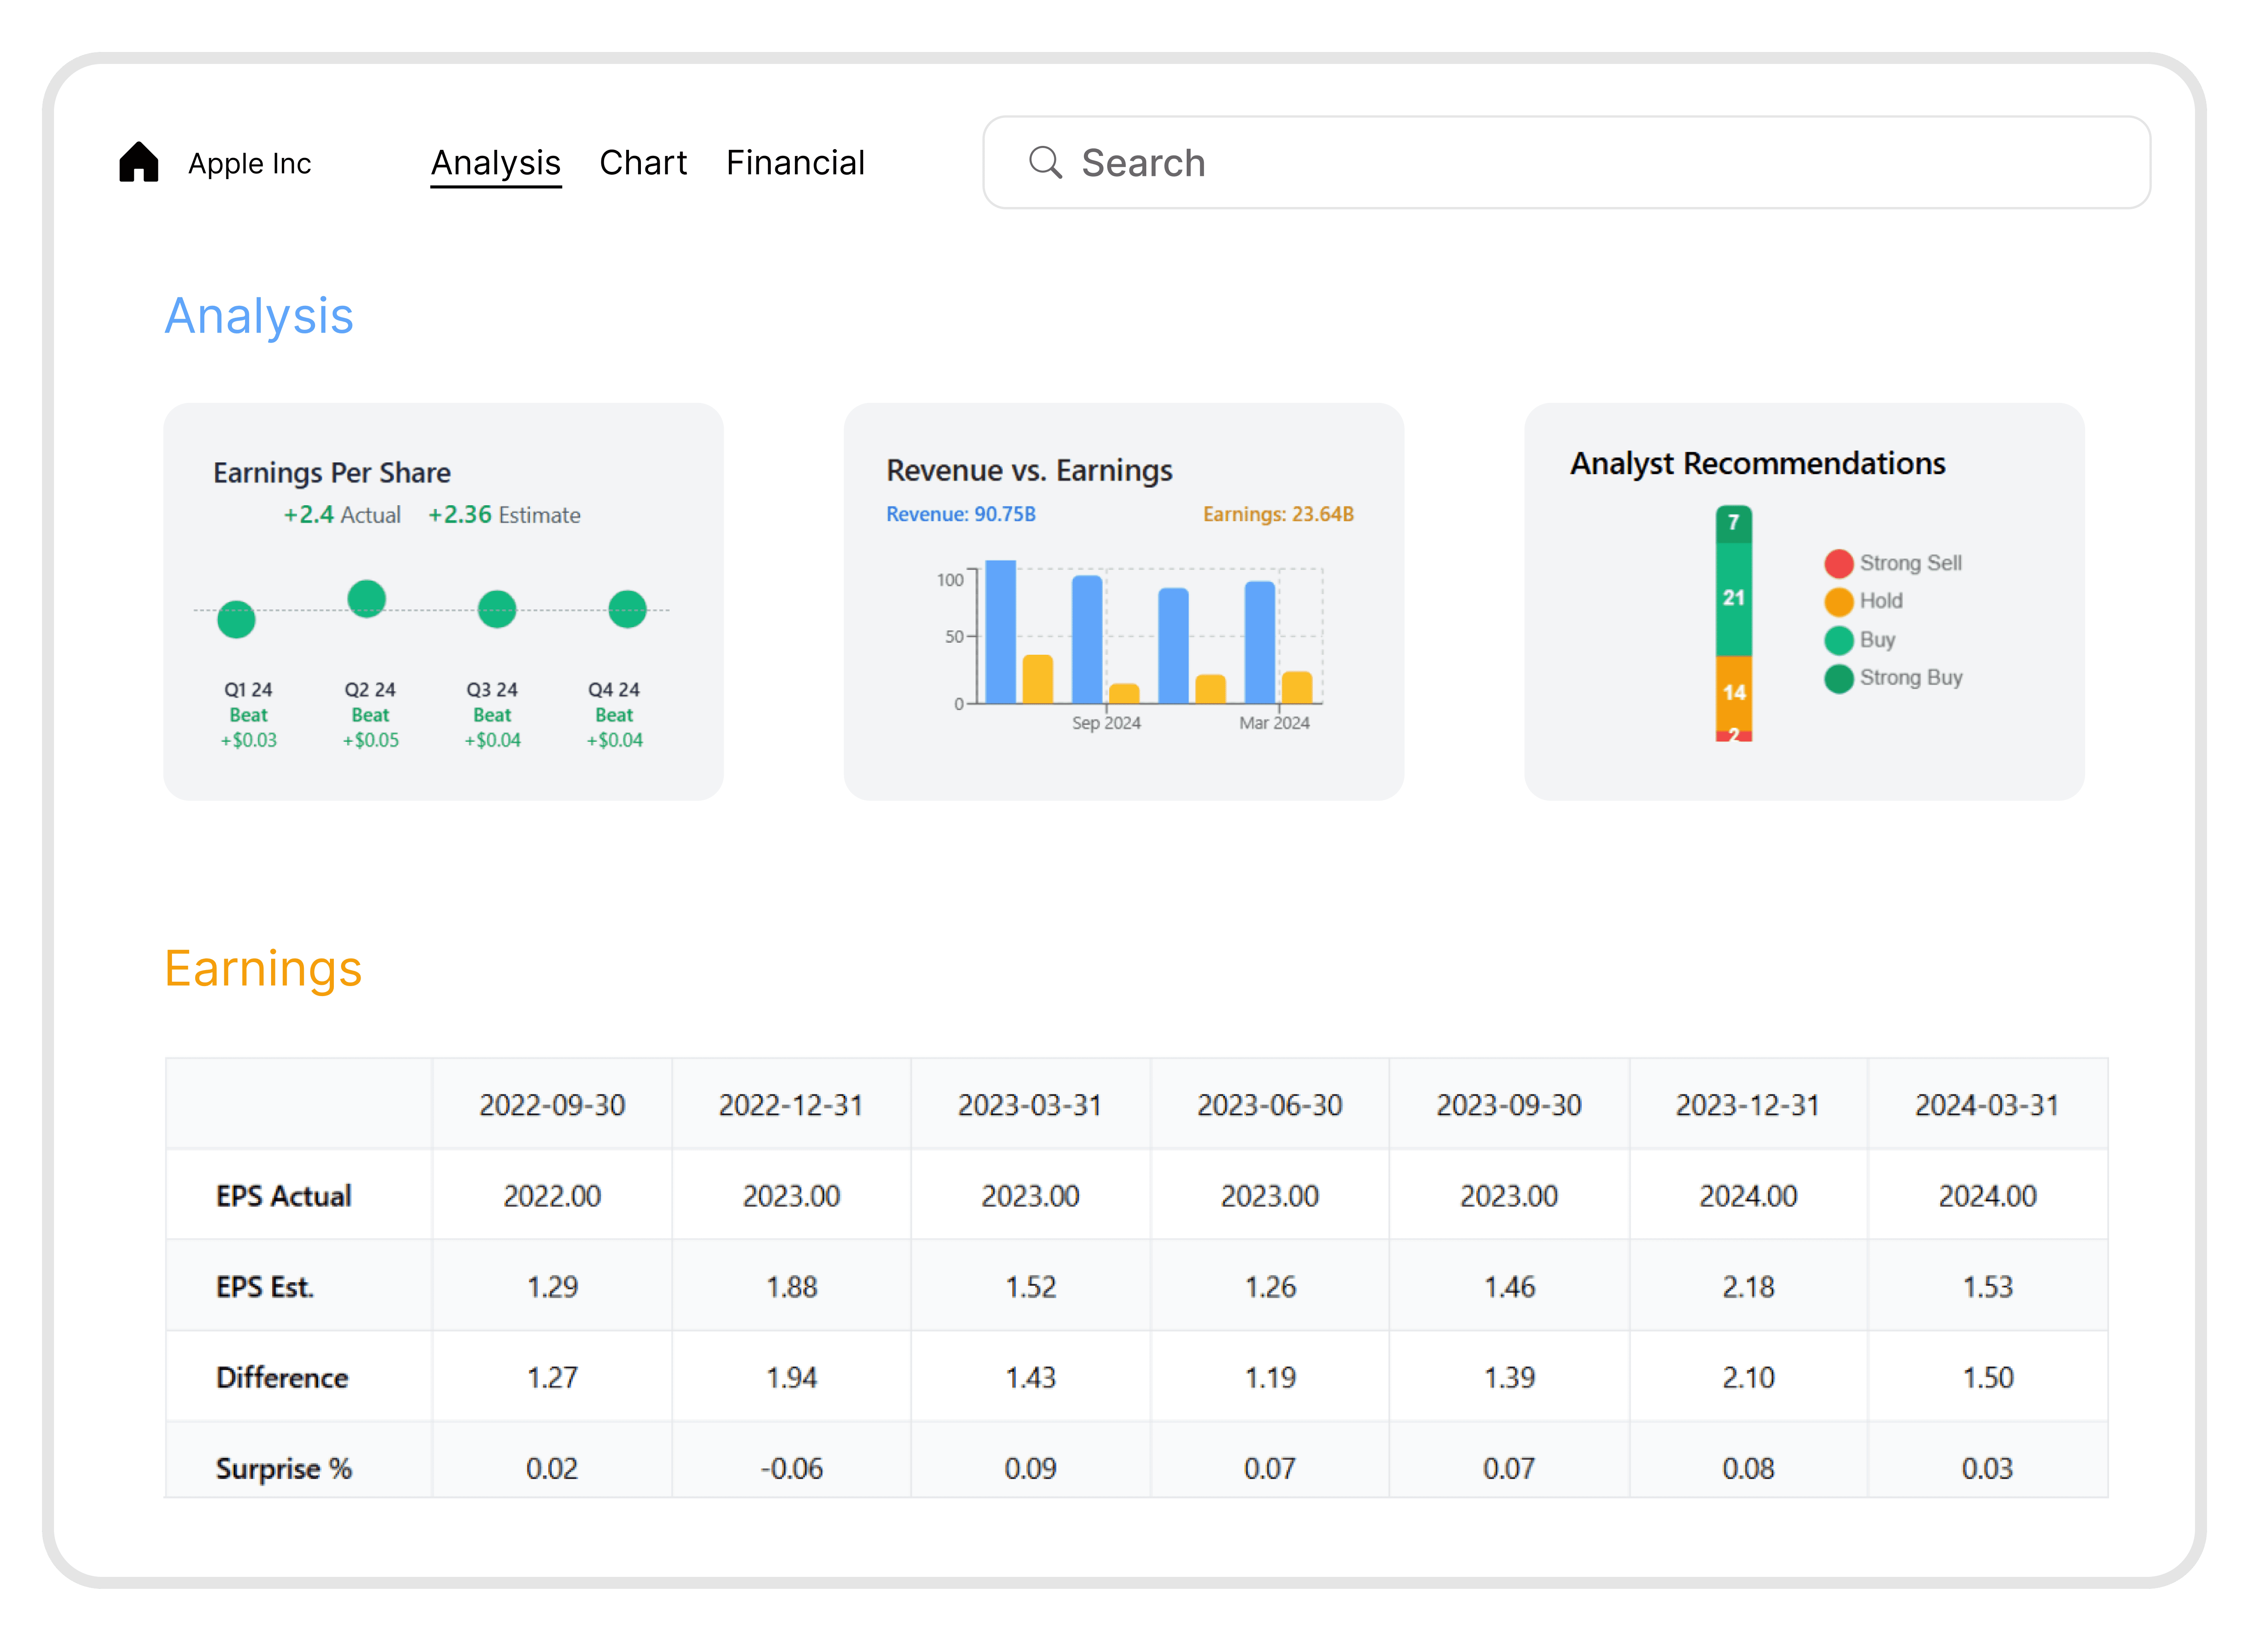This screenshot has height=1652, width=2247.
Task: Click the Apple Inc company name
Action: coord(250,164)
